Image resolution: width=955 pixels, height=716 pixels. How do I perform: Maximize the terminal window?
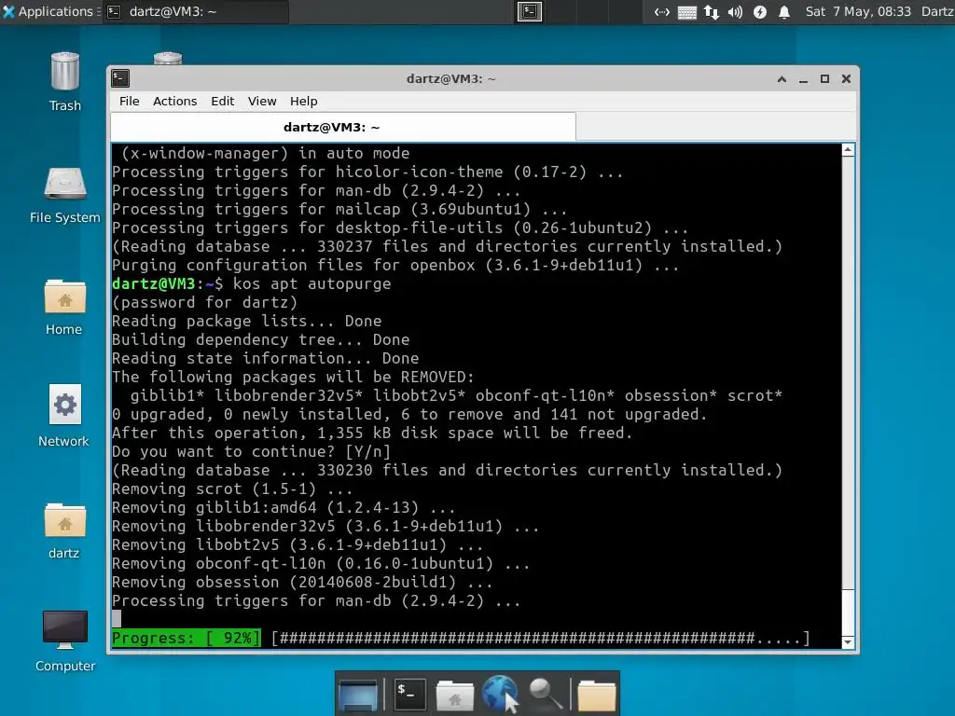824,79
